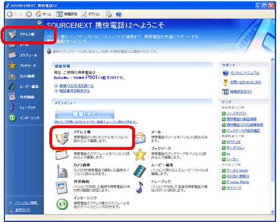Click the 待受画面 picture icon in main menu
This screenshot has height=222, width=280.
(x=62, y=187)
